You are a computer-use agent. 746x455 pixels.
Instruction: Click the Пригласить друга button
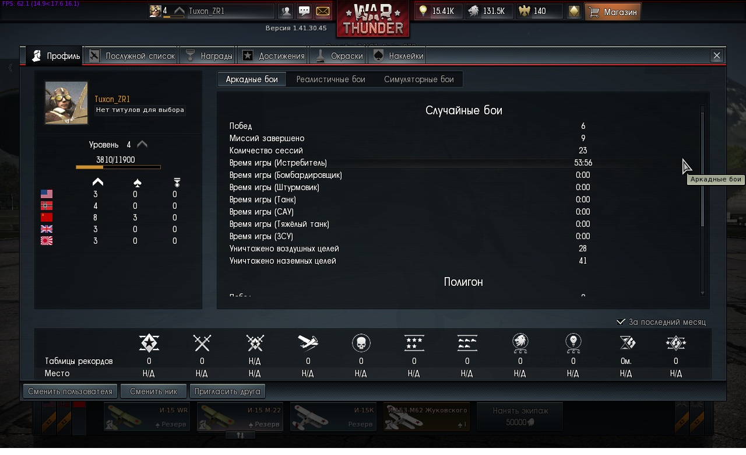pos(228,391)
